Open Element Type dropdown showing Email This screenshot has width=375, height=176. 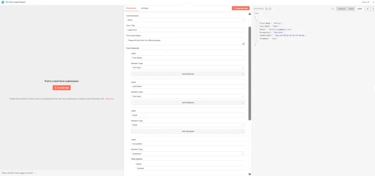188,125
